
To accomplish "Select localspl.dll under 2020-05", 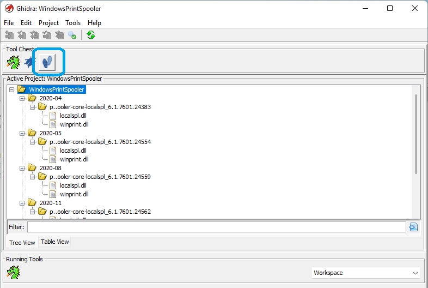I will click(73, 151).
